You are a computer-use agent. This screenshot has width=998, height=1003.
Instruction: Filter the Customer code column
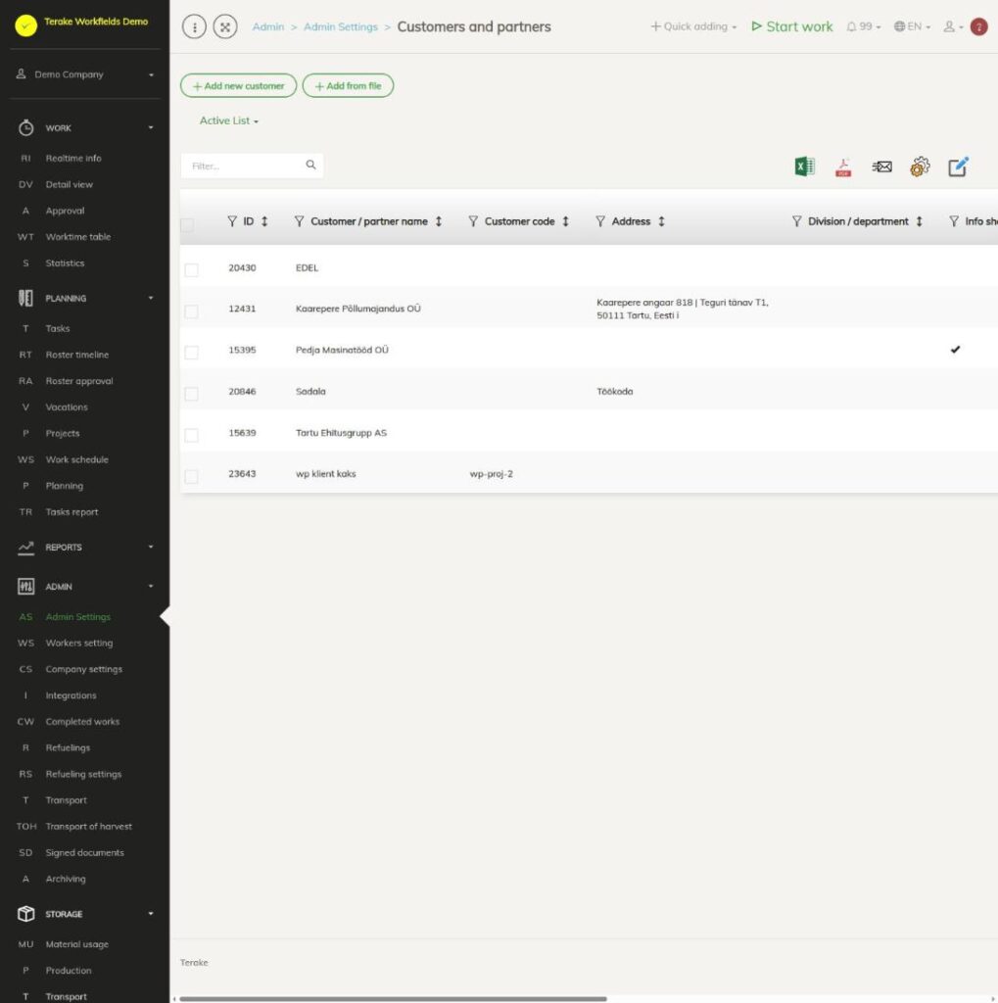point(473,221)
